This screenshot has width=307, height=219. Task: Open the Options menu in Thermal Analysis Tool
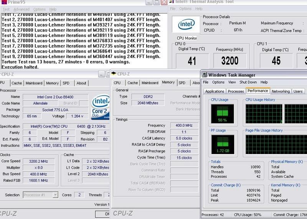click(x=185, y=8)
